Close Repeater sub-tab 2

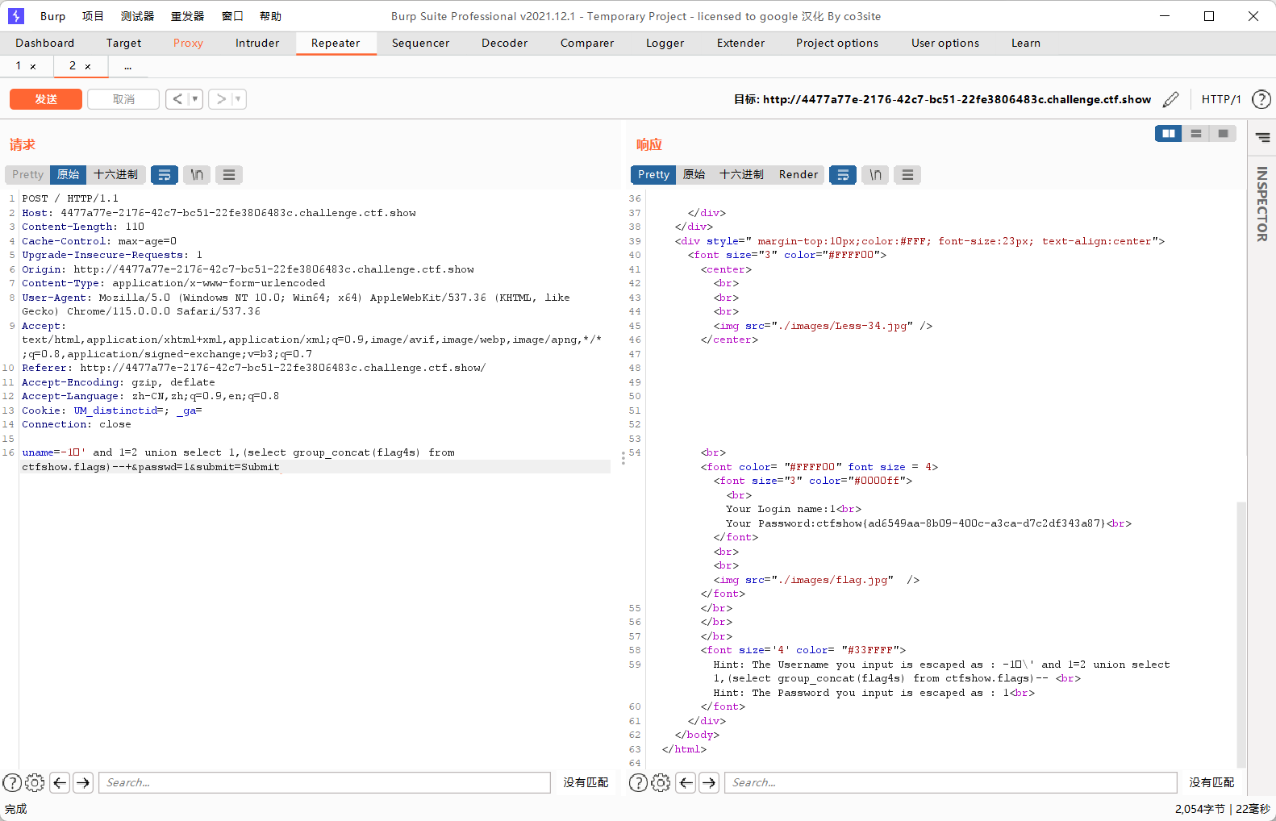[88, 66]
